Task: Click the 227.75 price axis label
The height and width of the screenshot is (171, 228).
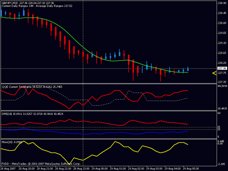Action: coord(222,73)
